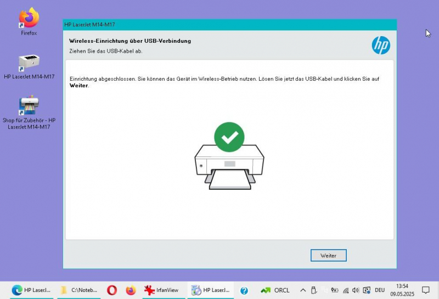
Task: Click the text Ziehen Sie das USB-Kabel ab.
Action: tap(106, 51)
